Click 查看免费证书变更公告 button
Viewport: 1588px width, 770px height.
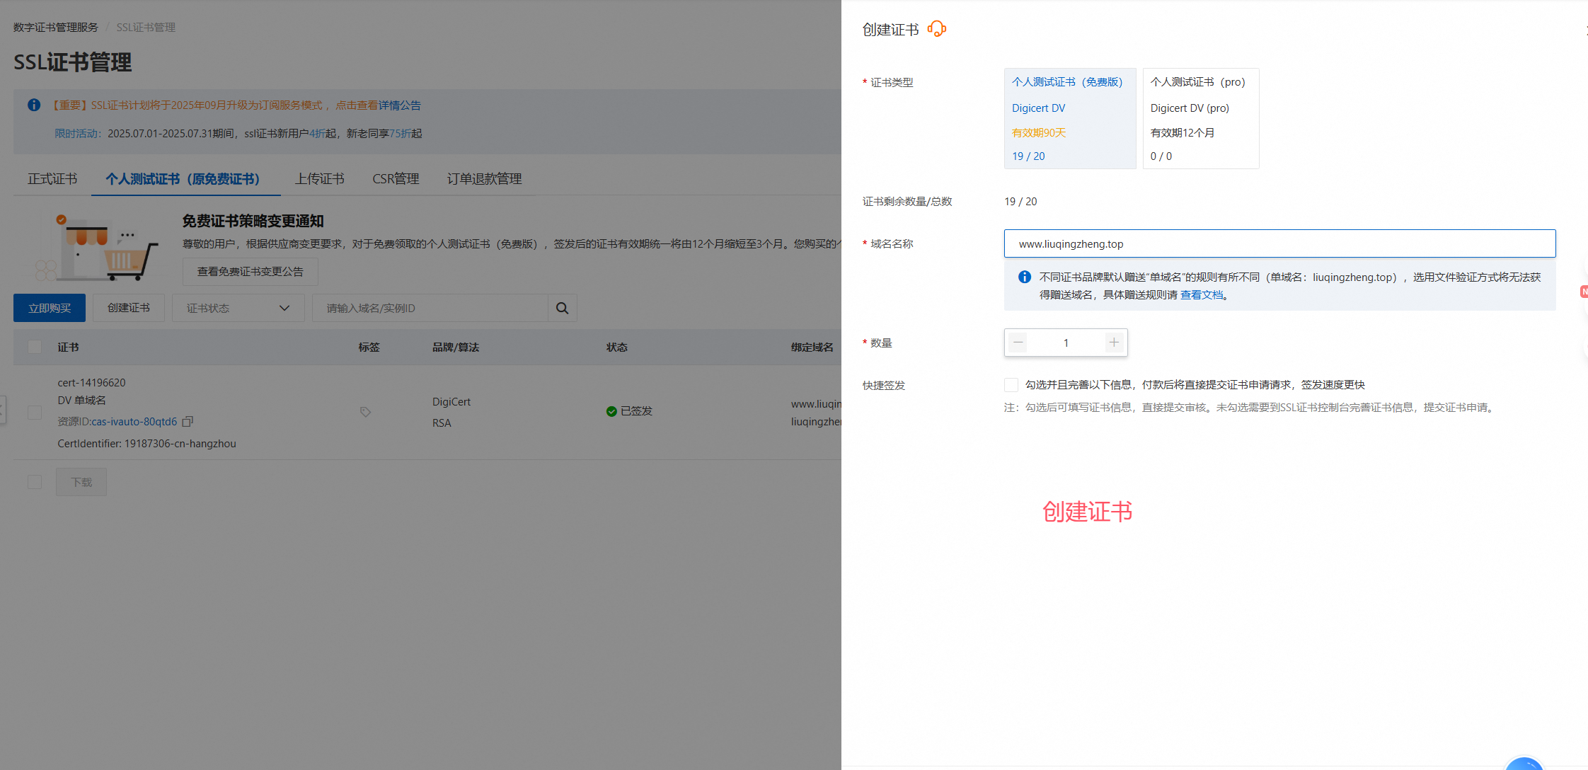click(250, 272)
